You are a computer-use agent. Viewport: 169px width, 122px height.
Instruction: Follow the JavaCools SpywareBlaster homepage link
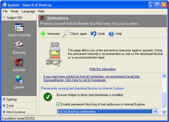92,78
